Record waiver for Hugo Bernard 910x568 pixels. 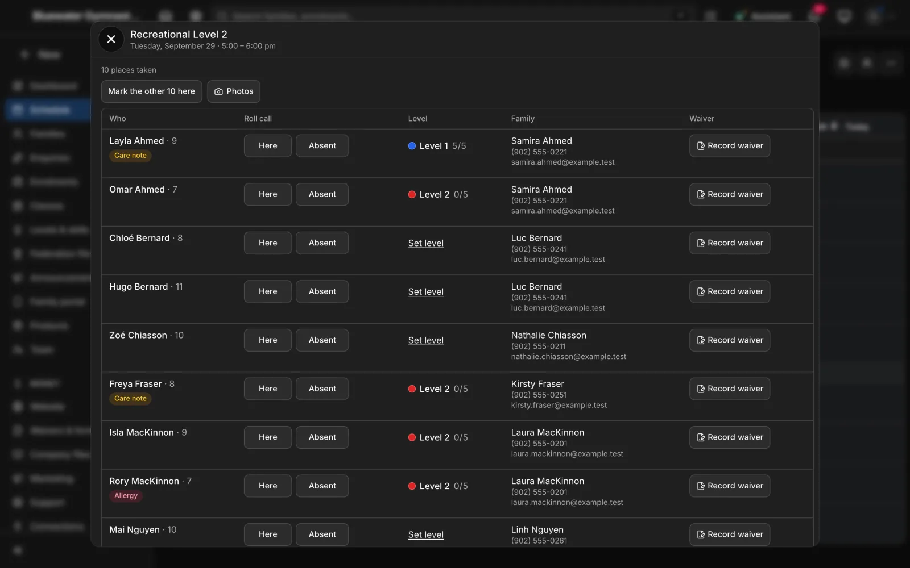(x=730, y=291)
